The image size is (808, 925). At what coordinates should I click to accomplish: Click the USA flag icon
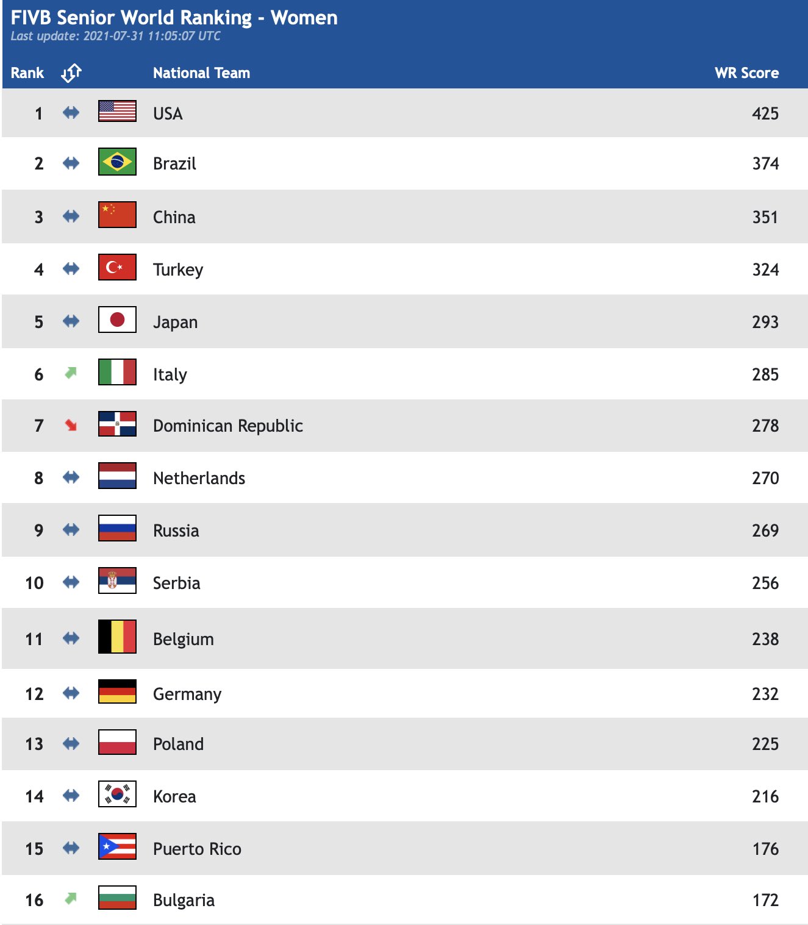pos(117,111)
